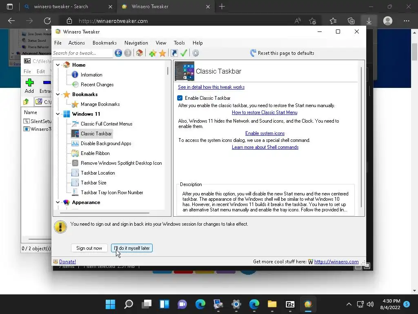Click Enable system icons link
The image size is (418, 314).
[265, 133]
